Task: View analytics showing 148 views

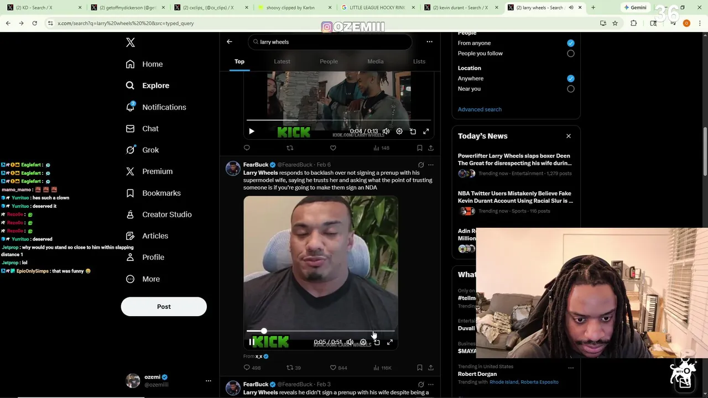Action: click(x=381, y=148)
